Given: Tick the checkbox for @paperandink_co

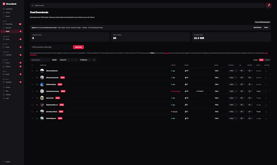Looking at the screenshot, I should (x=32, y=105).
